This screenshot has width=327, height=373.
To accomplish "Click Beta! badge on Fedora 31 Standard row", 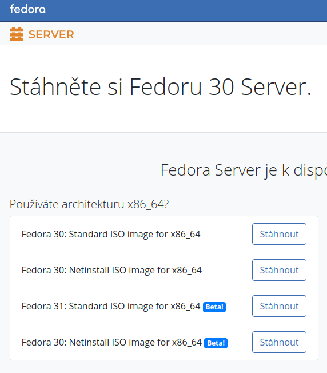I will [214, 307].
